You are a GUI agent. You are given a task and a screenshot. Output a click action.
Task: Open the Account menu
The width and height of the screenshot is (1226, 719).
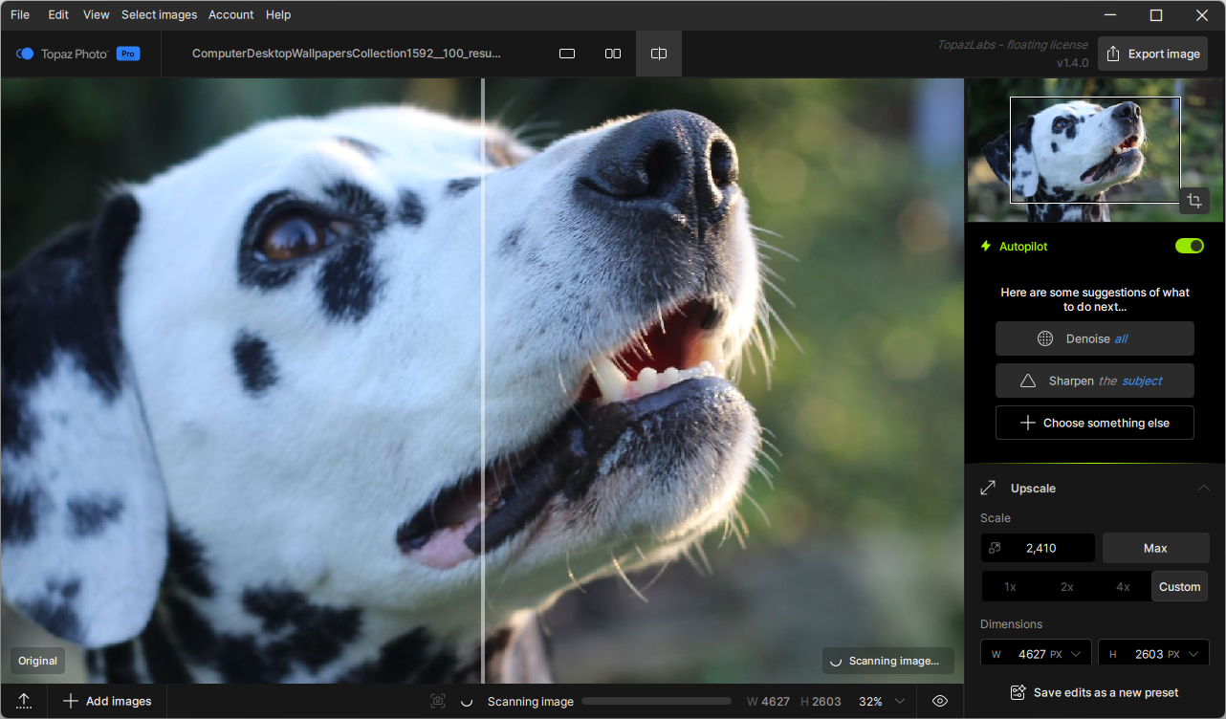pyautogui.click(x=230, y=14)
